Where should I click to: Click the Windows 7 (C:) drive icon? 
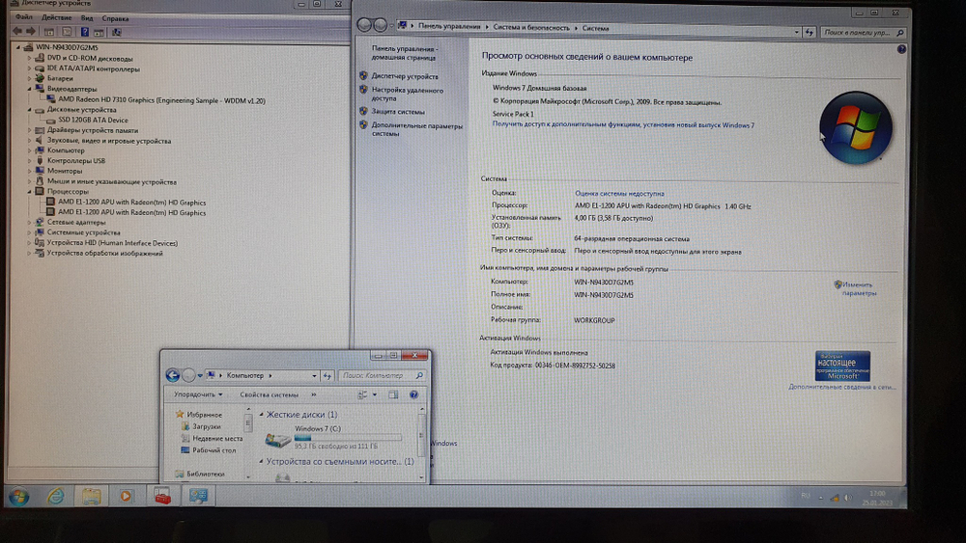[x=277, y=440]
